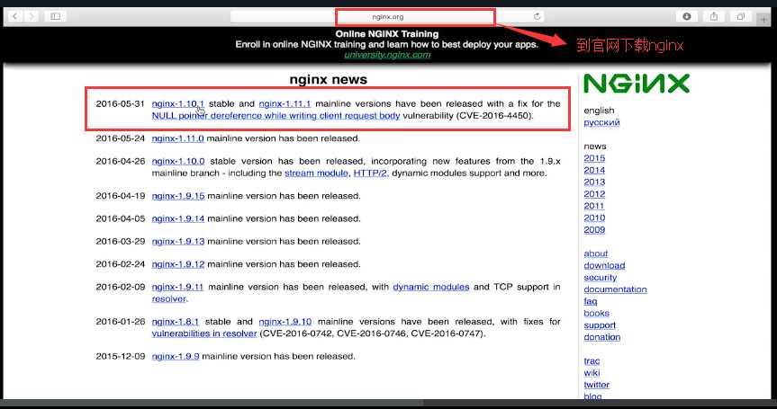Open the nginx-1.9.9 link
777x409 pixels.
point(176,356)
